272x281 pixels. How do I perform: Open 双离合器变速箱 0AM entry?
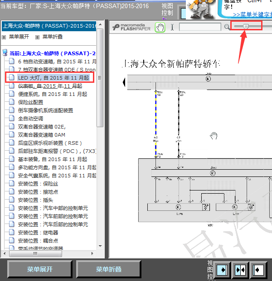[41, 135]
